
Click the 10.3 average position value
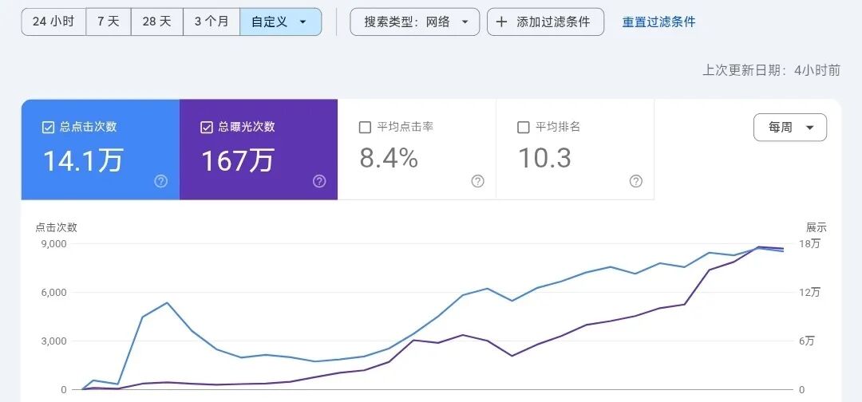point(545,158)
